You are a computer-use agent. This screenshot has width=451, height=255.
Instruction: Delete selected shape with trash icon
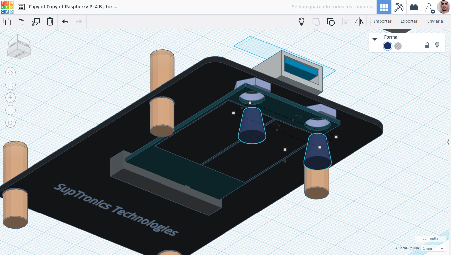50,22
